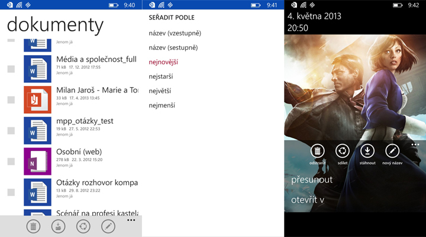Screen dimensions: 426x237
Task: Tap the download icon in dokumenty bottom bar
Action: (x=59, y=226)
